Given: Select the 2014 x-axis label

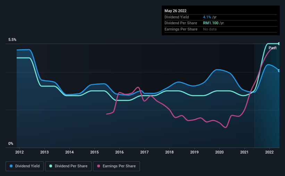Looking at the screenshot, I should [x=69, y=152].
